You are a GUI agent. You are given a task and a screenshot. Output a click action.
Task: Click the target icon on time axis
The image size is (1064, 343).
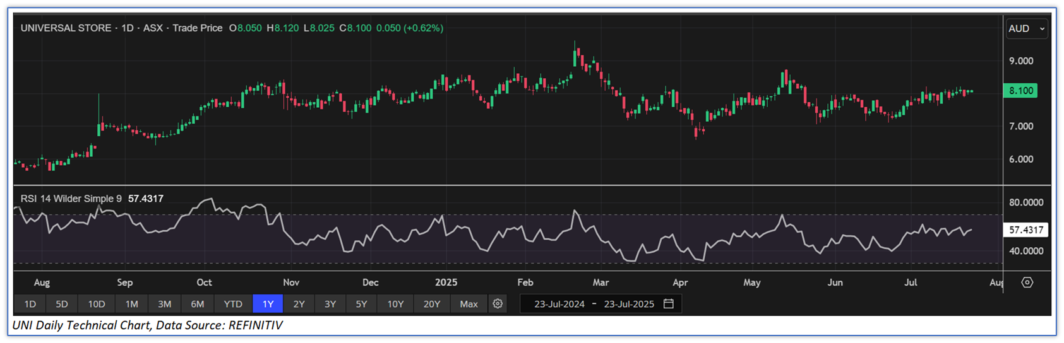coord(1027,282)
